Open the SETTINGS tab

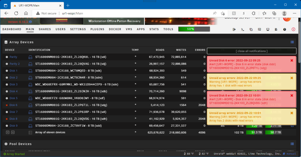tap(78, 29)
